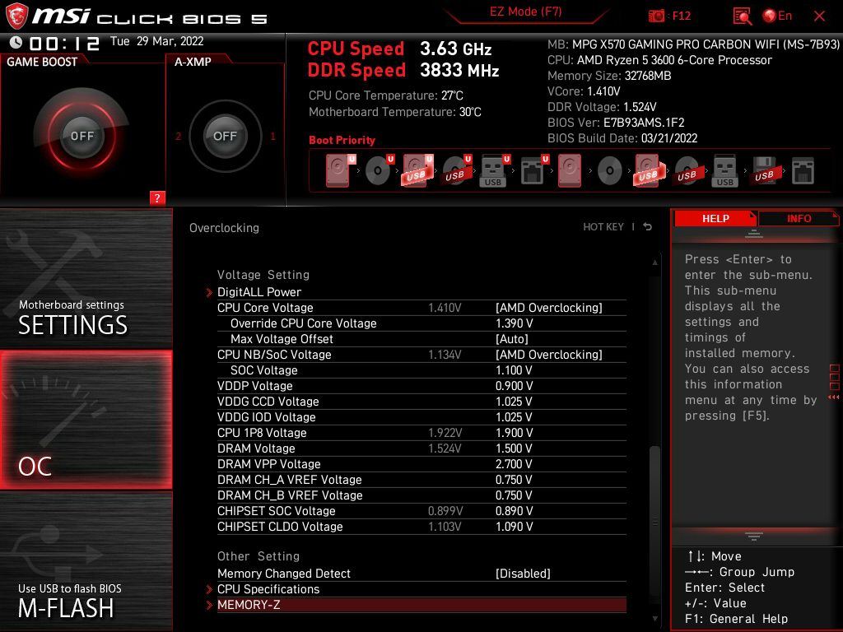Edit VDDP Voltage value 0.900 V
The width and height of the screenshot is (843, 632).
point(514,385)
